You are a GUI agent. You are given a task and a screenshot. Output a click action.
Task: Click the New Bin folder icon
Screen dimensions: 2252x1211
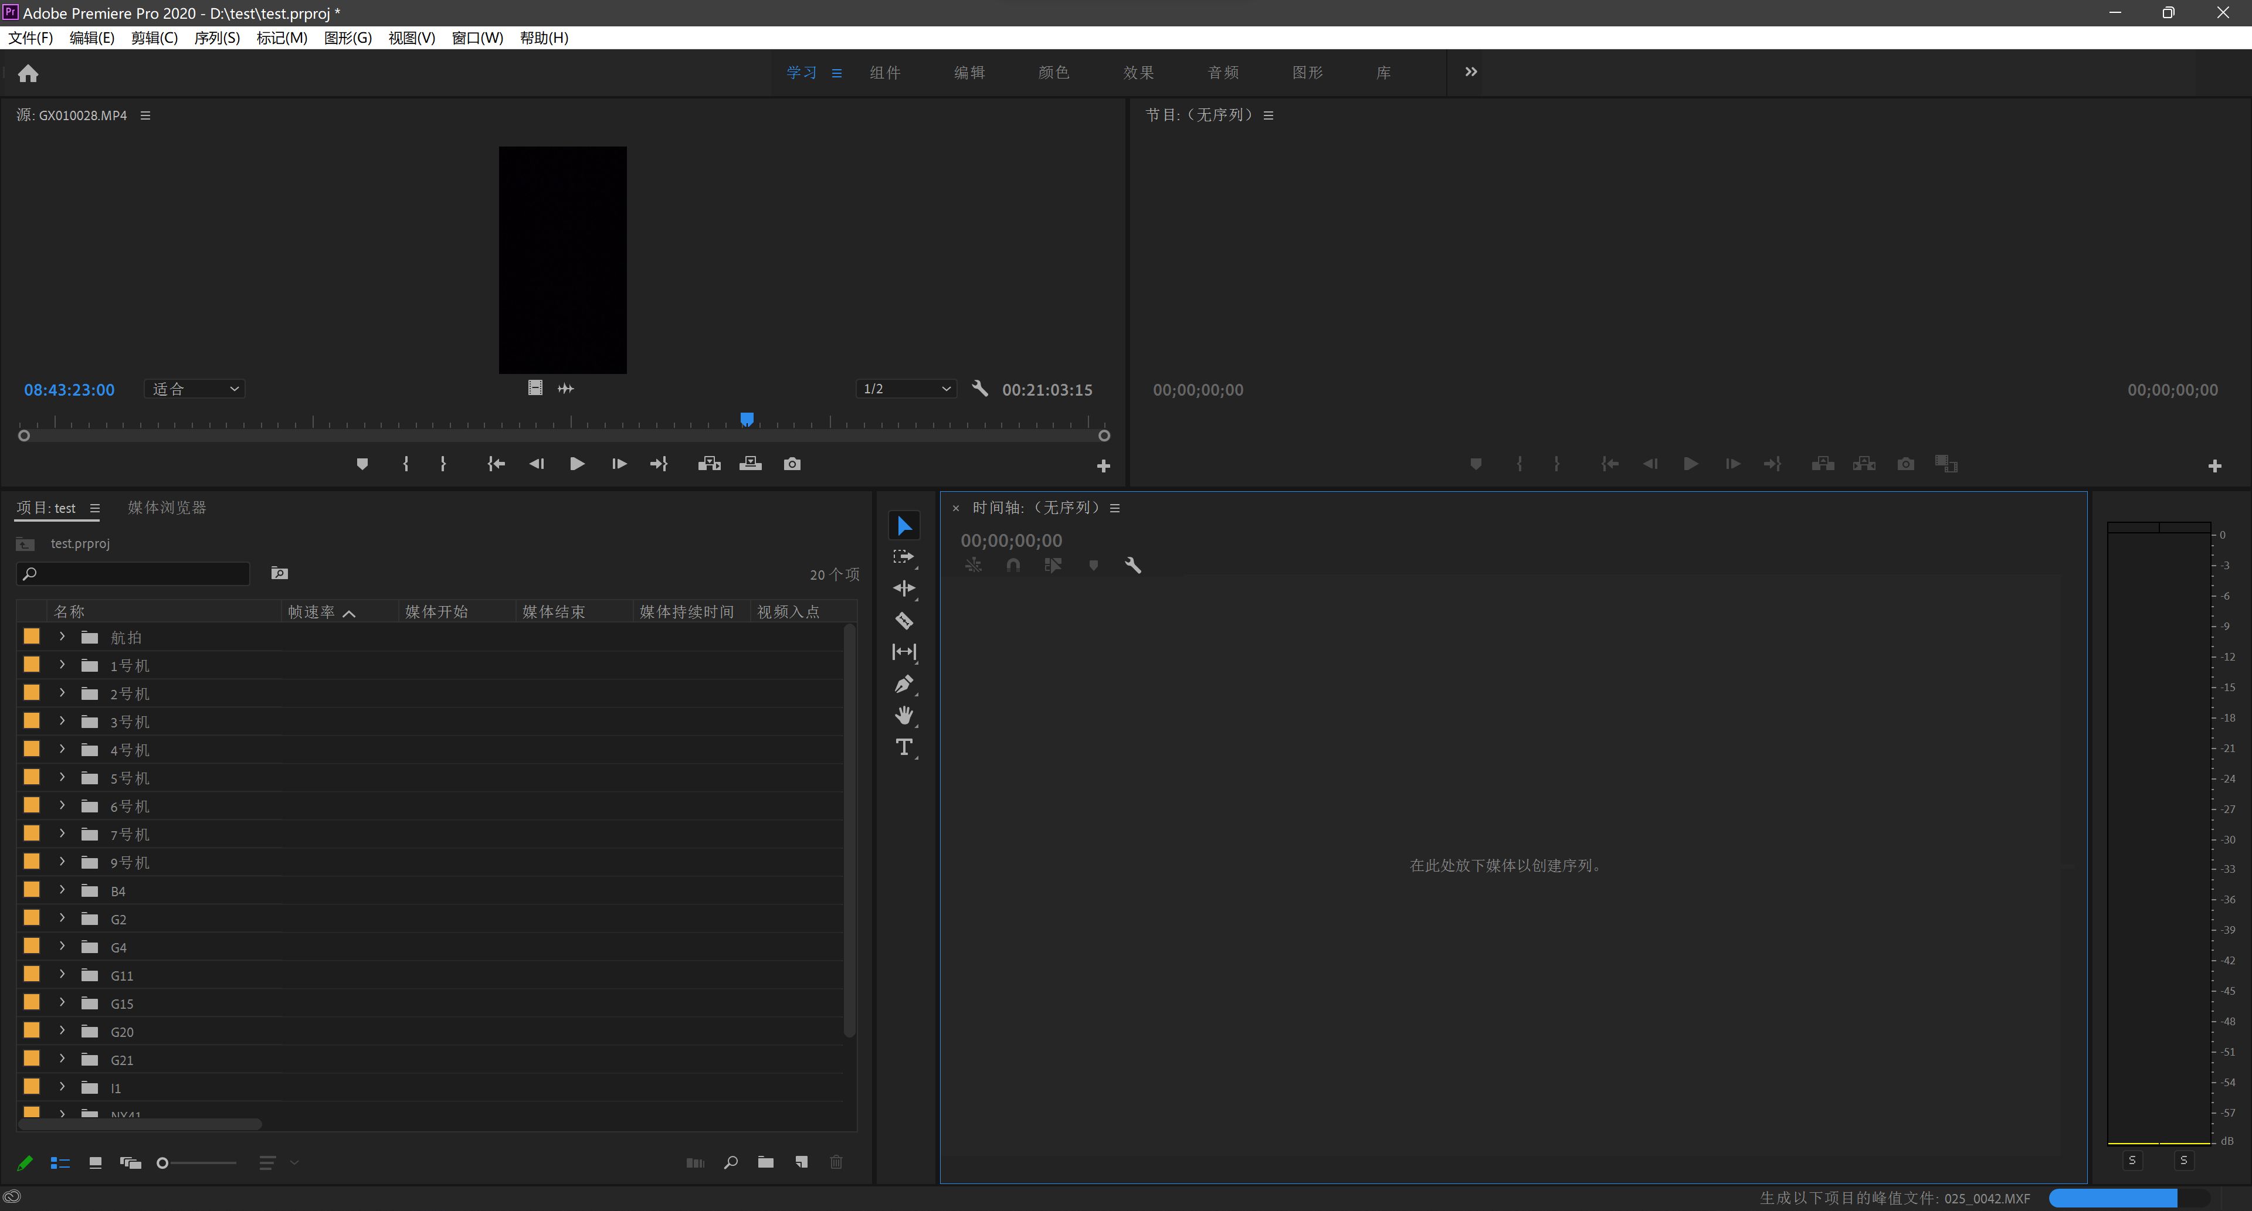(x=766, y=1162)
